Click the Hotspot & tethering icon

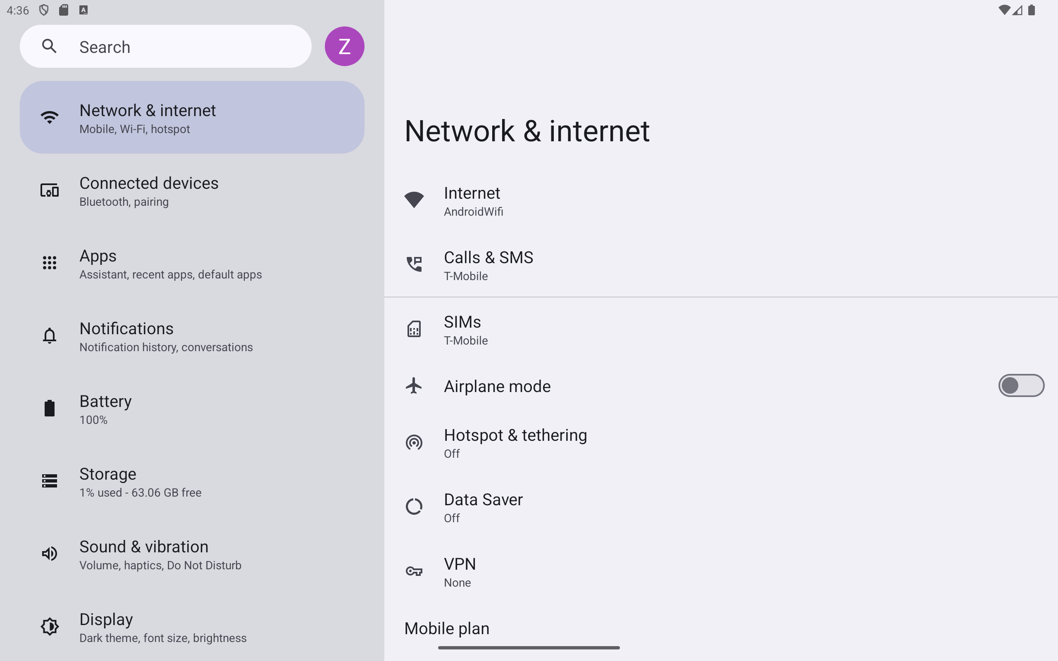point(414,442)
